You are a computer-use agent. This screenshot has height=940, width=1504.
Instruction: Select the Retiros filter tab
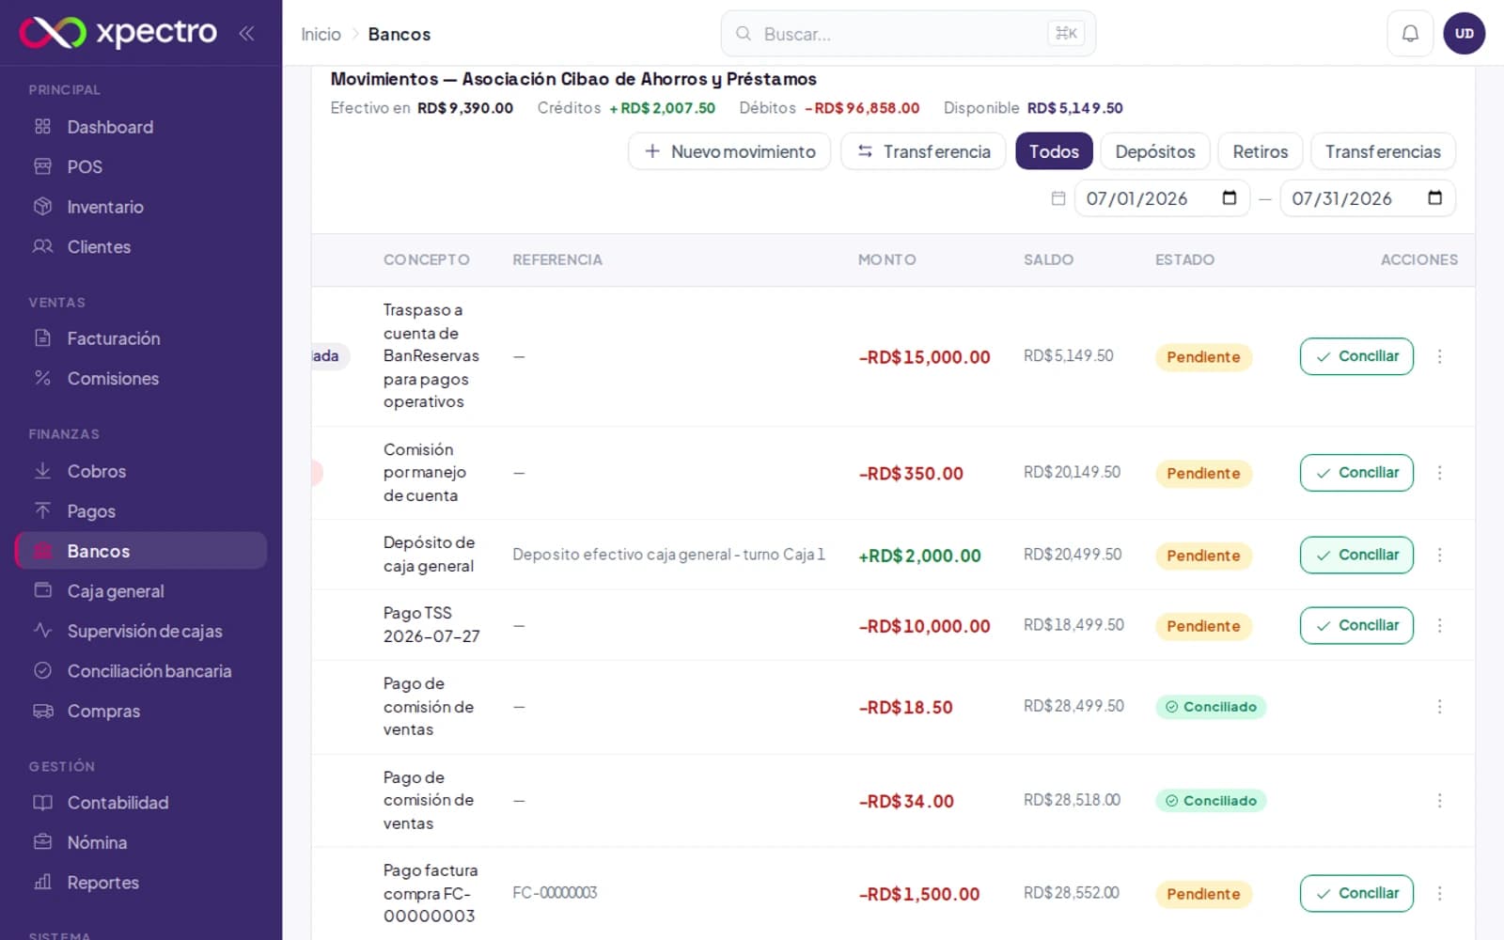[1261, 151]
